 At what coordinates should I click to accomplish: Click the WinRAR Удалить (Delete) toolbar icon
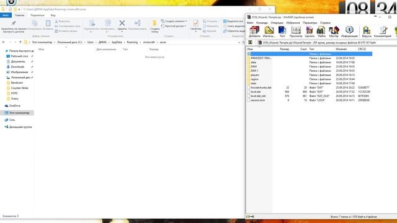310,32
